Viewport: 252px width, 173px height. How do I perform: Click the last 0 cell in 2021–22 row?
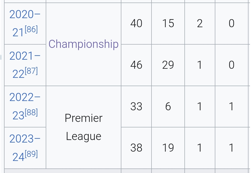coord(232,65)
